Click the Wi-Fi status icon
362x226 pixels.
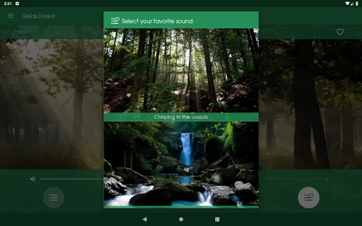pos(347,4)
